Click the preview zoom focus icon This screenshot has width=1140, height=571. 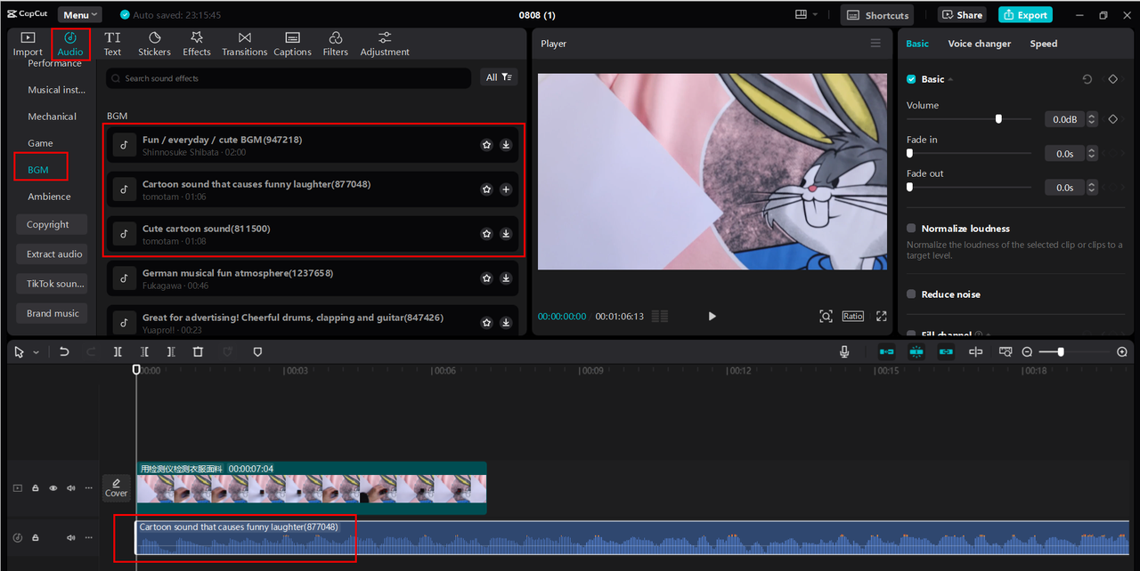pyautogui.click(x=826, y=316)
